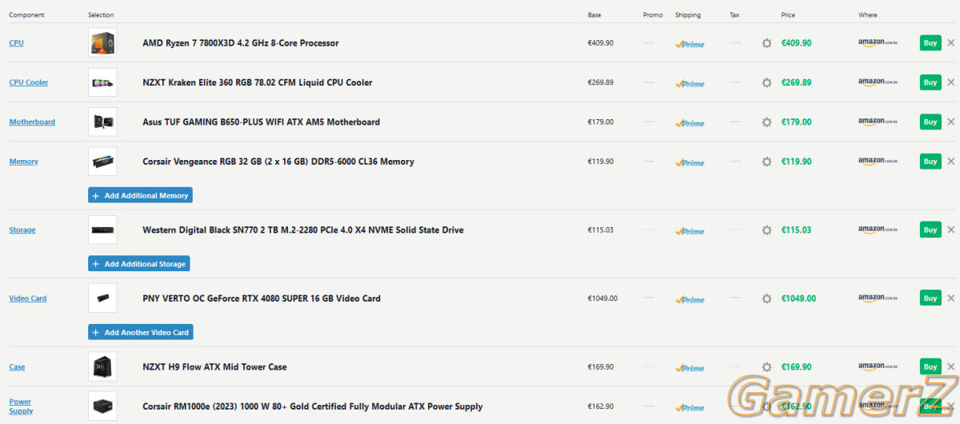Viewport: 960px width, 424px height.
Task: Open amazon.com.be logo for the Case row
Action: tap(878, 367)
